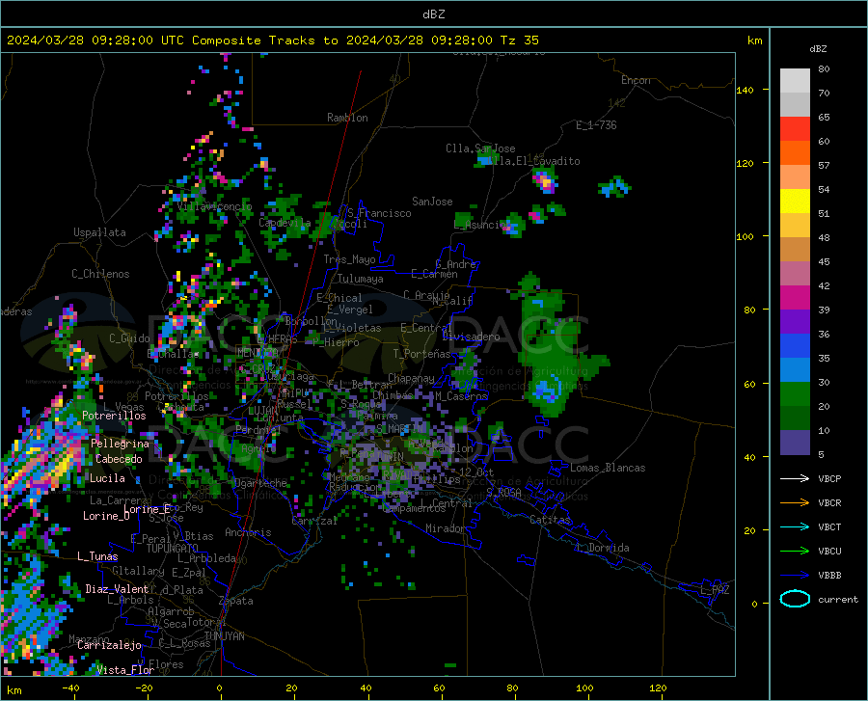The width and height of the screenshot is (868, 701).
Task: Click the SanJose map label
Action: click(432, 202)
